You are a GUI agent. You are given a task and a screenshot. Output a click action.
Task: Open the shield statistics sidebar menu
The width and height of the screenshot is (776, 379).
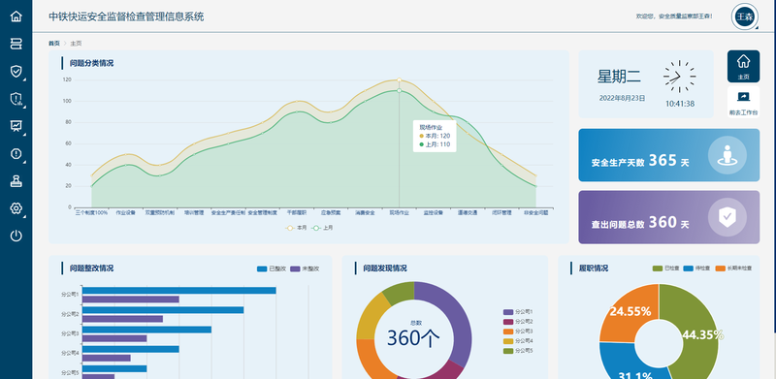pos(16,99)
